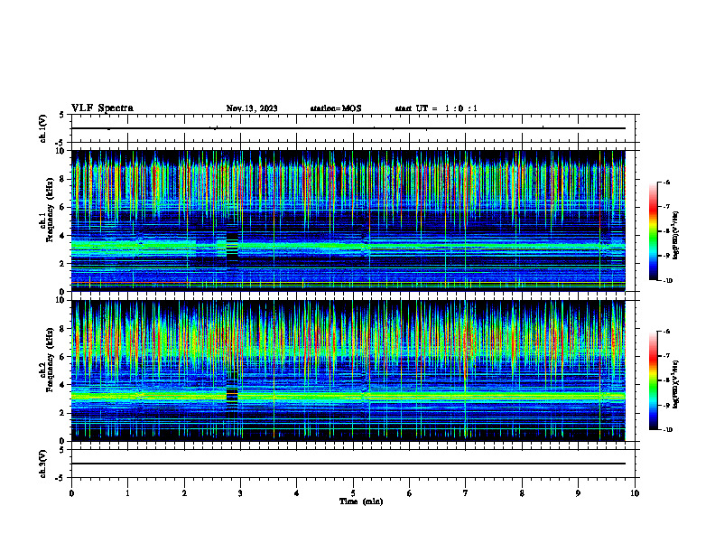Click the time axis tick label '1'
Screen dimensions: 715x553
click(127, 493)
